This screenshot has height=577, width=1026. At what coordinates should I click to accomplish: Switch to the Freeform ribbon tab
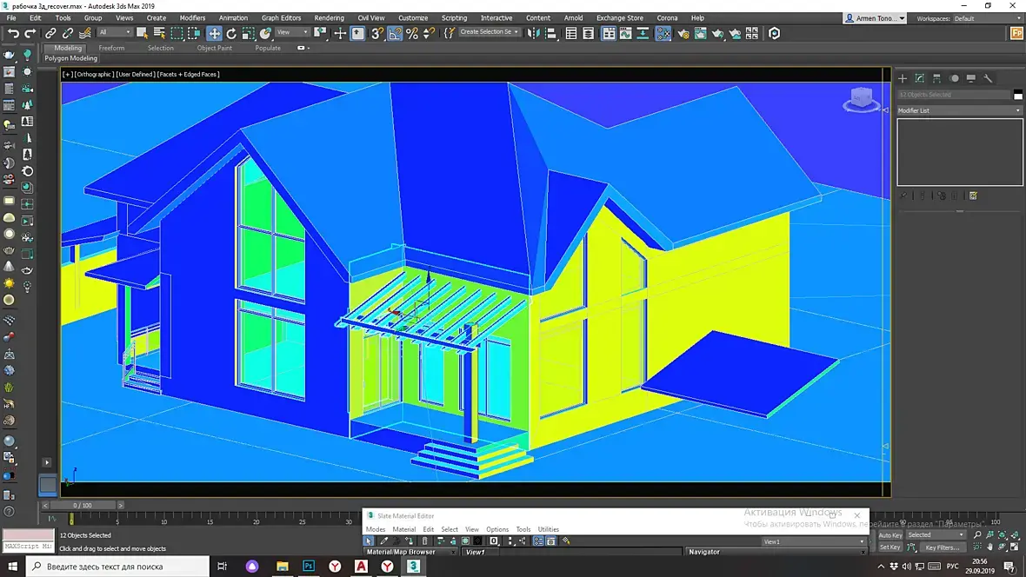click(111, 48)
